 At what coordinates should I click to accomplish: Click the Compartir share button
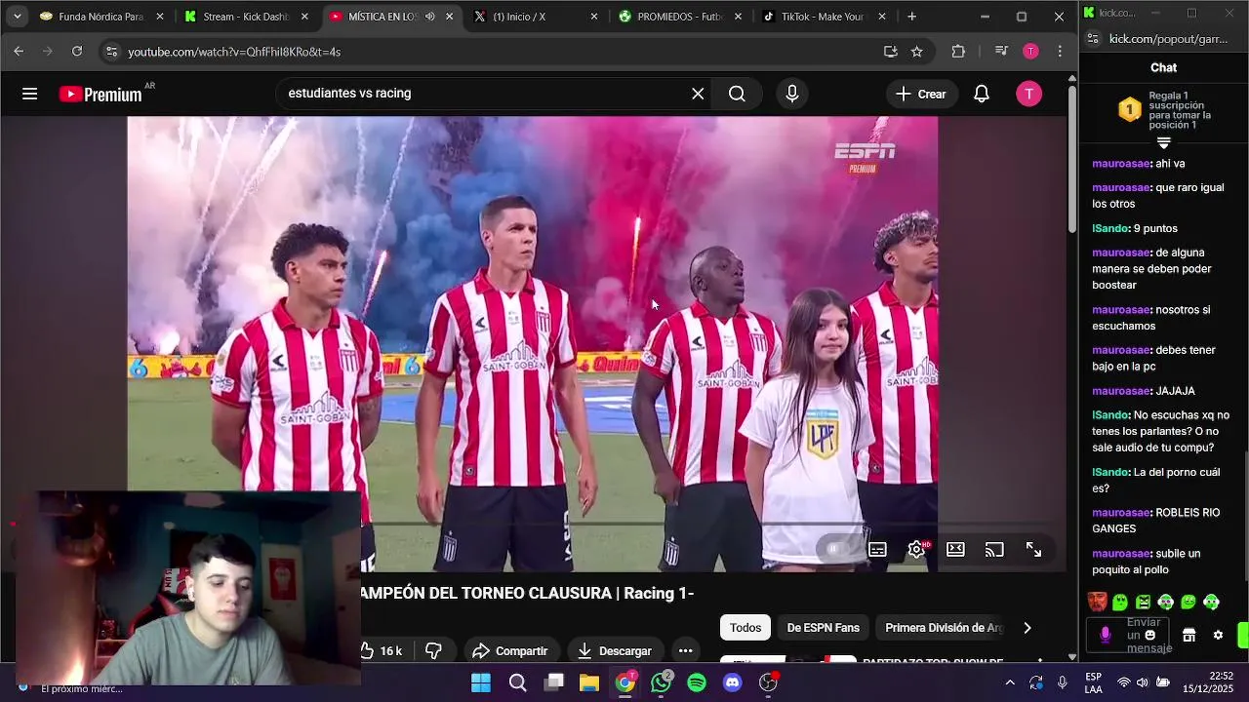pyautogui.click(x=509, y=650)
